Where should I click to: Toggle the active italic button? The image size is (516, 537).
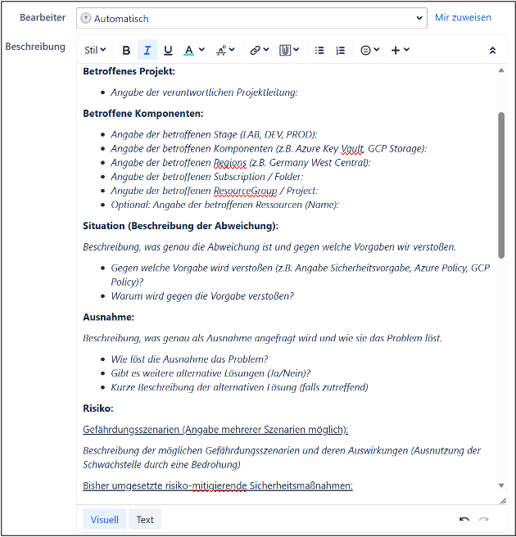147,50
